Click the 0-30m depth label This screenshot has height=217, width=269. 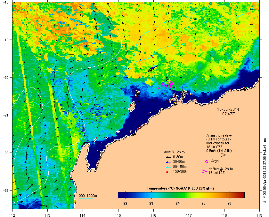(178, 157)
